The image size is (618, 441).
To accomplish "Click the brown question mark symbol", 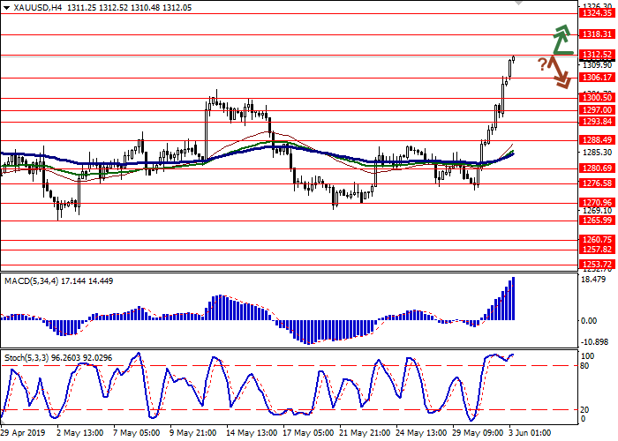I will coord(542,64).
